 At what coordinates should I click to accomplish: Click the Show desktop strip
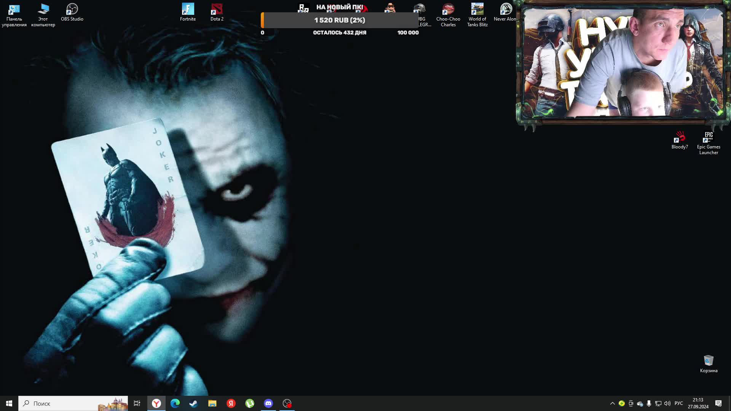coord(729,403)
